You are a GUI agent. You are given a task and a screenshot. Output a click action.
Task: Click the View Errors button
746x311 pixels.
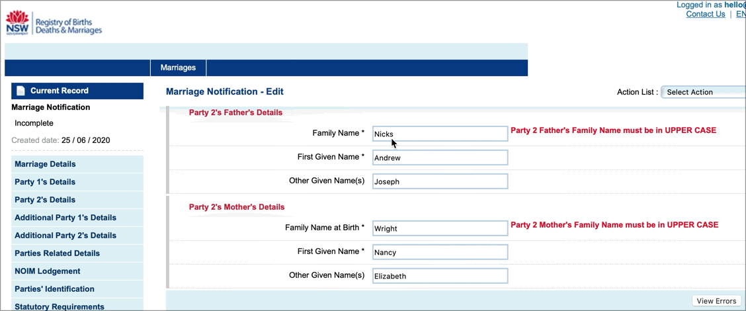716,301
